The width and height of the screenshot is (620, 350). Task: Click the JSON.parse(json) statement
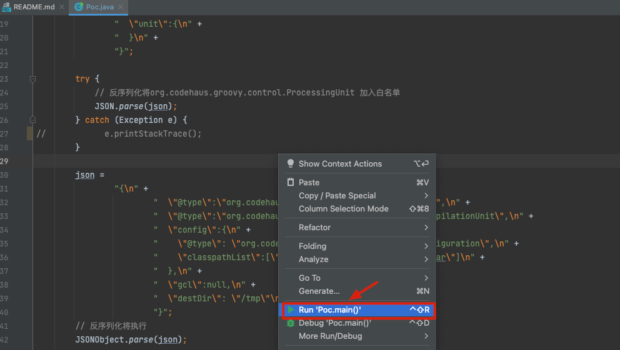[136, 106]
